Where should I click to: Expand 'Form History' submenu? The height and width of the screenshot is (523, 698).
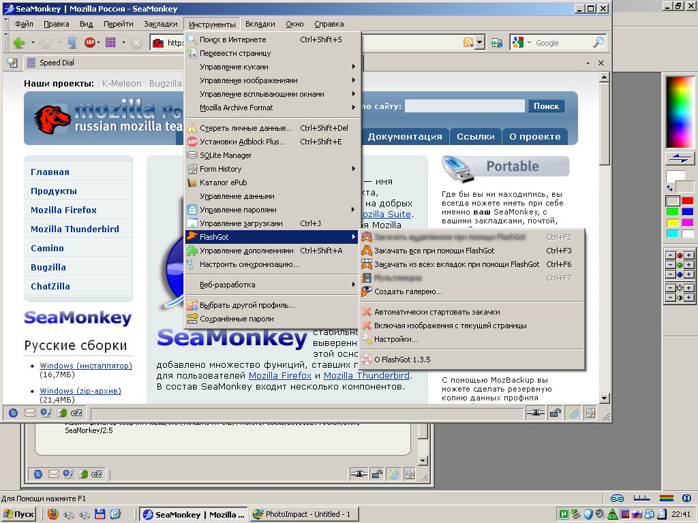[271, 169]
